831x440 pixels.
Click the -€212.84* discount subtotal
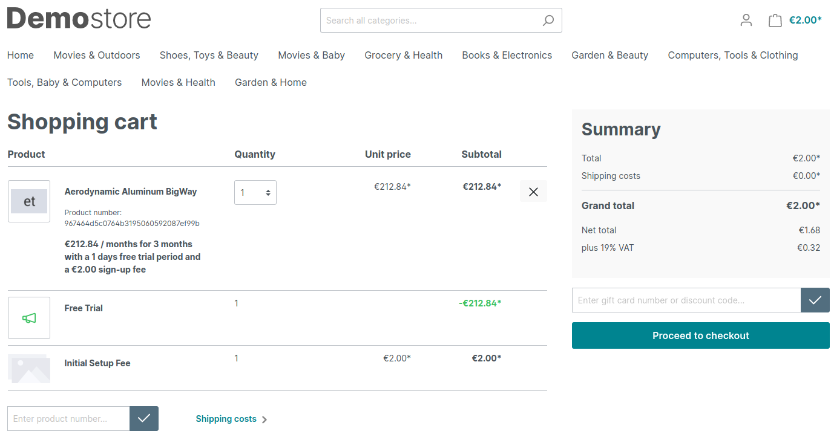[480, 303]
